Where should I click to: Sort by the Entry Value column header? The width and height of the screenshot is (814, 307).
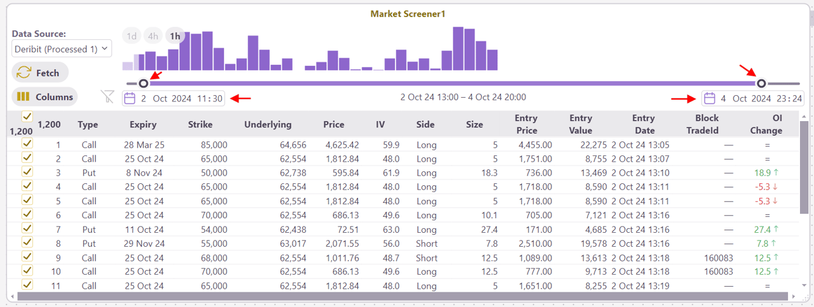(x=581, y=124)
